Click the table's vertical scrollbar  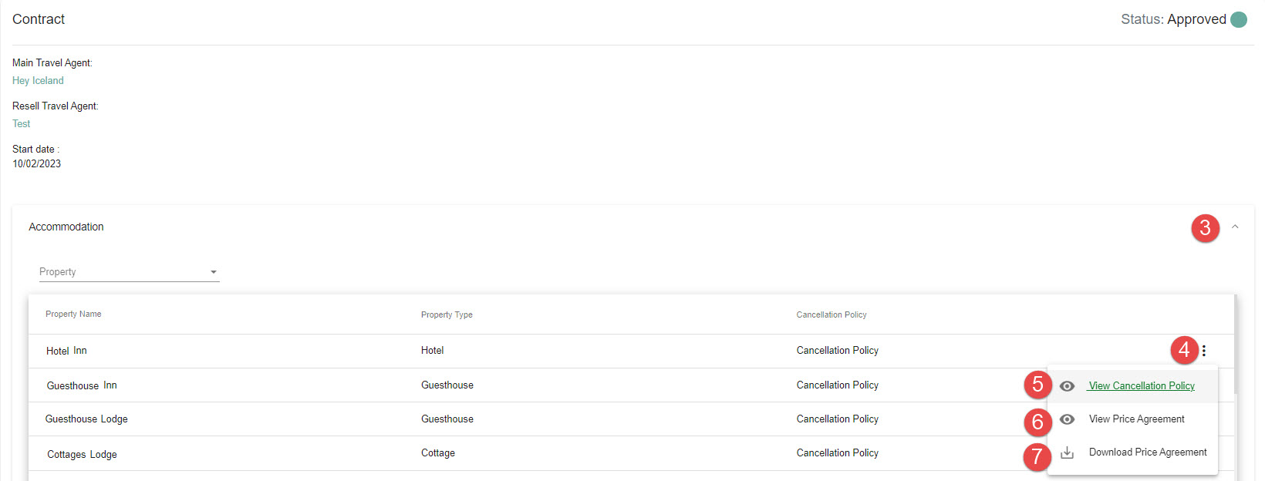[1236, 345]
